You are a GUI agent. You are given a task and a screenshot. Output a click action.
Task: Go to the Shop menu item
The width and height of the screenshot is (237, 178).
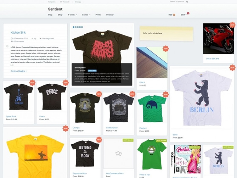60,15
